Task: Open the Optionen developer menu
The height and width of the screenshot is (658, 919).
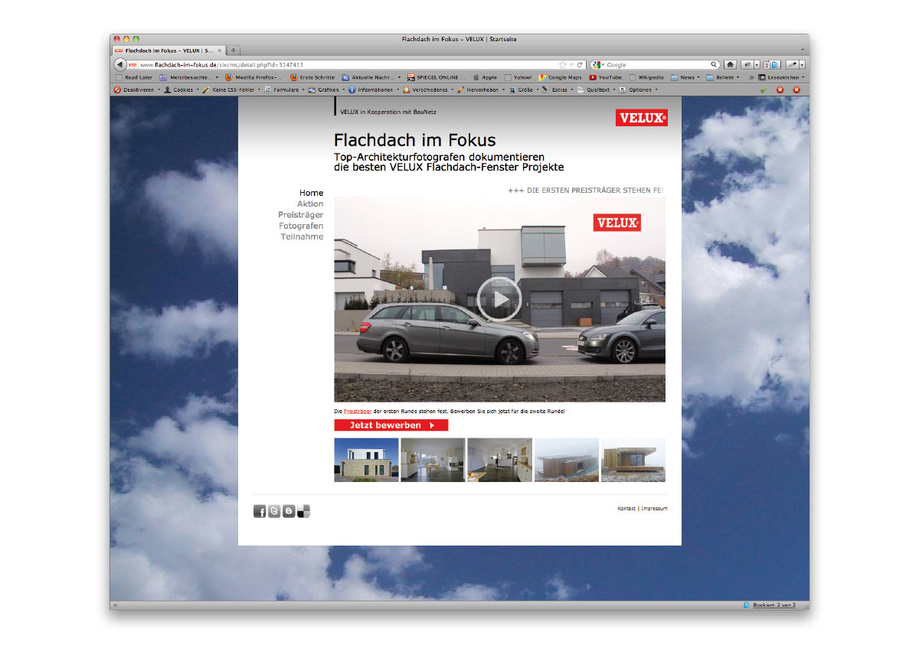Action: (639, 90)
